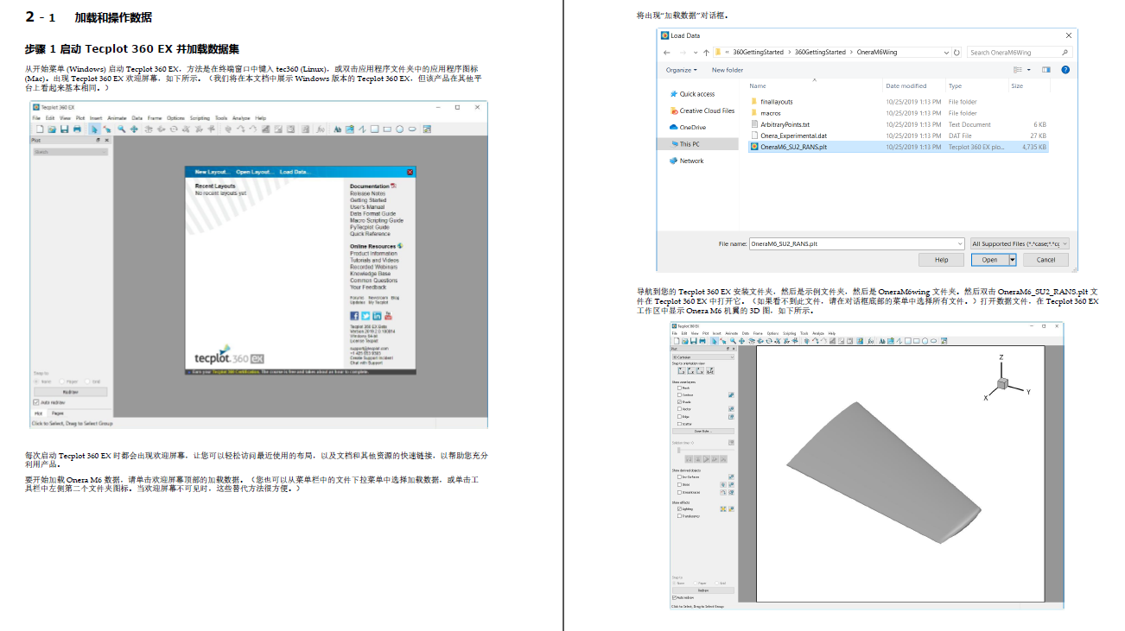Open the Organize dropdown in Load Data dialog
1125x631 pixels.
point(681,70)
